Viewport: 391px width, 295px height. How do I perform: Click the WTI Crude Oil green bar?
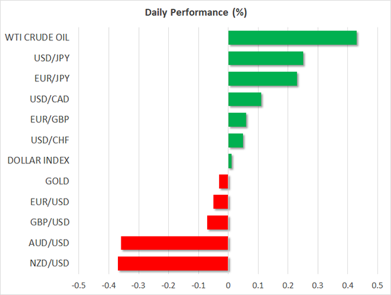[293, 38]
